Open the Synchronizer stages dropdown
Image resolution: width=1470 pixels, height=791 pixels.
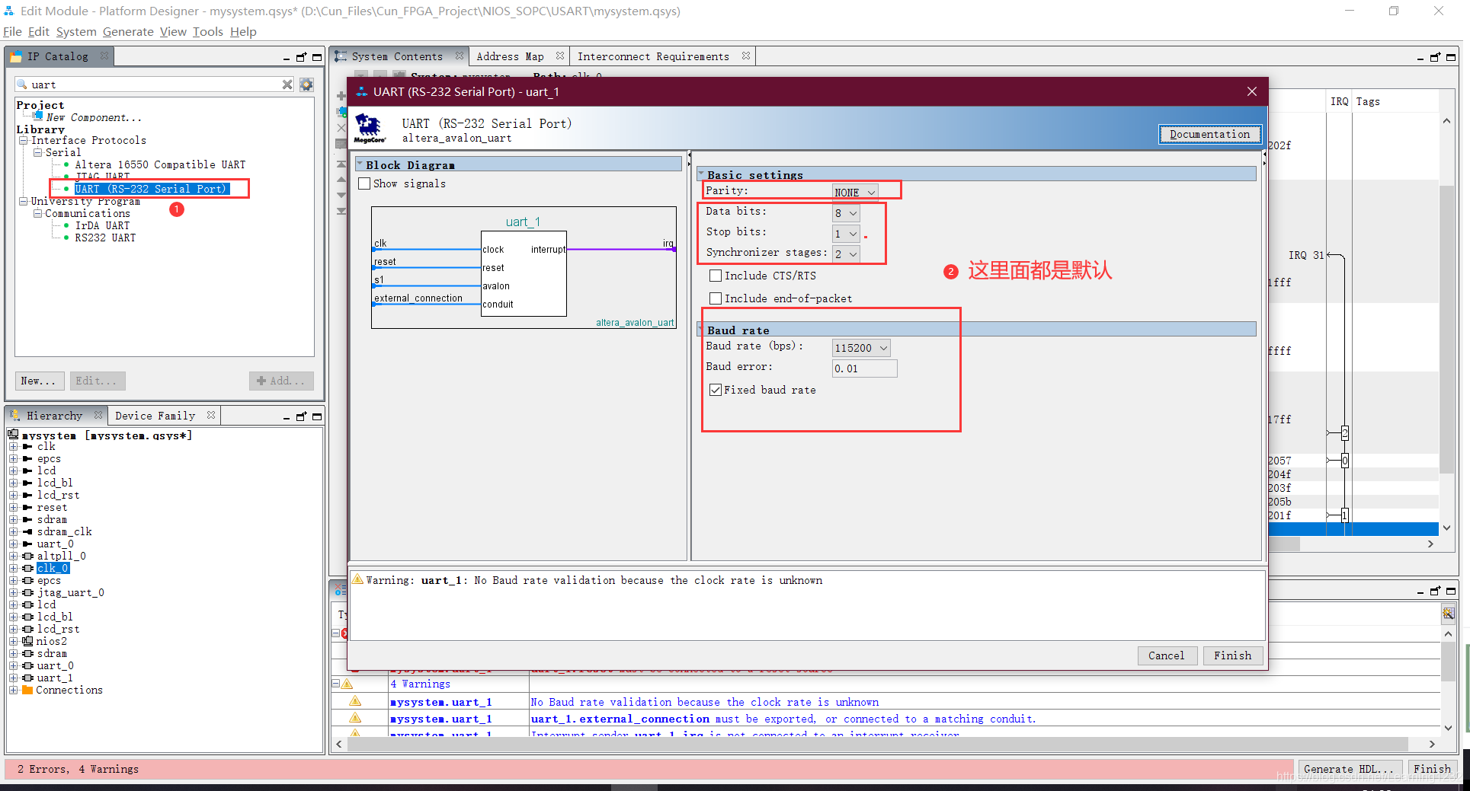846,254
